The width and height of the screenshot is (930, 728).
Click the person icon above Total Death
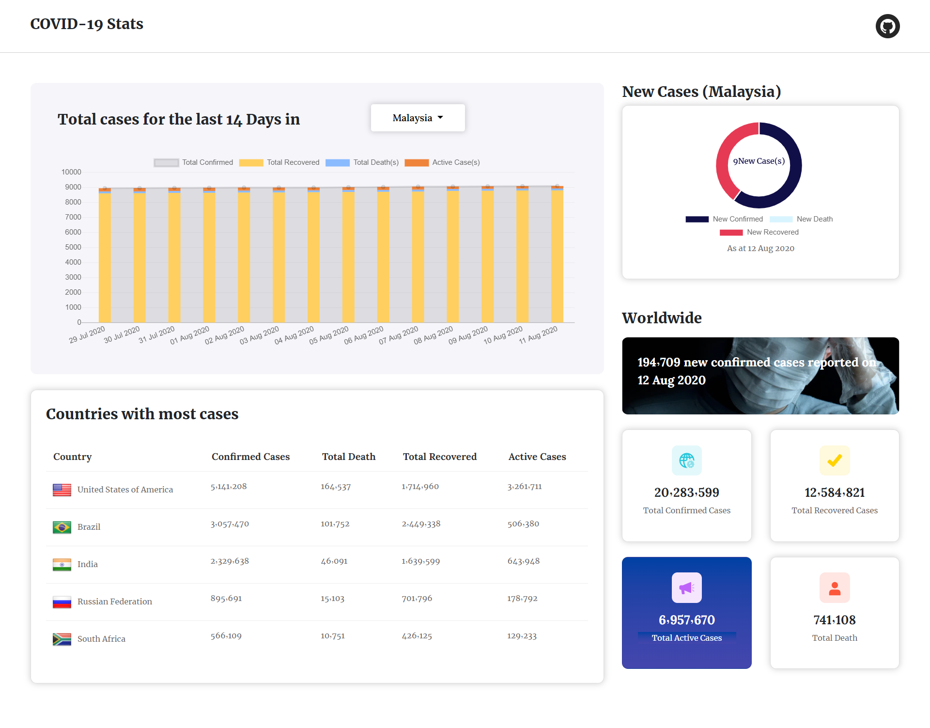(835, 588)
